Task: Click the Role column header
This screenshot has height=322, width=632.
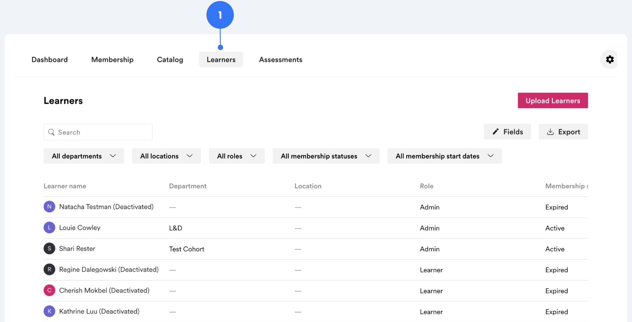Action: point(427,186)
